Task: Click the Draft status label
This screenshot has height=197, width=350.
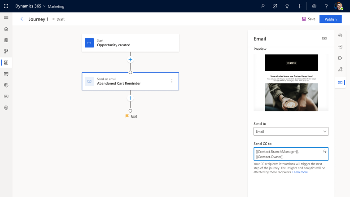Action: [x=61, y=19]
